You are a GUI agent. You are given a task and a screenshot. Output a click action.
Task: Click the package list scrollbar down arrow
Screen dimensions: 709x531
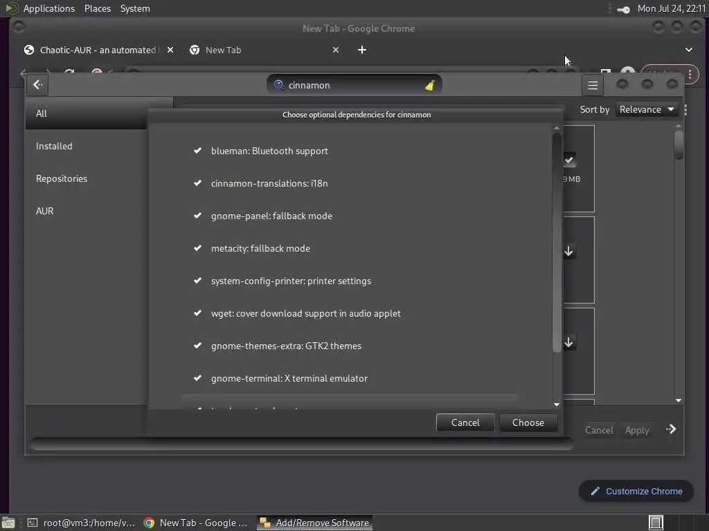pyautogui.click(x=679, y=400)
